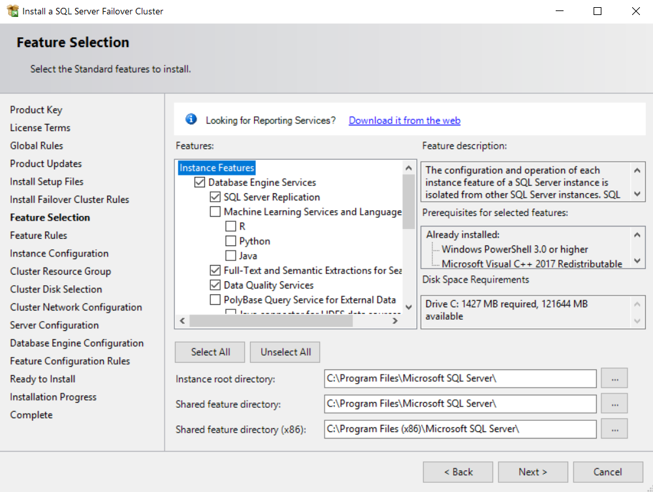The width and height of the screenshot is (653, 492).
Task: Select the Instance Configuration step
Action: tap(59, 253)
